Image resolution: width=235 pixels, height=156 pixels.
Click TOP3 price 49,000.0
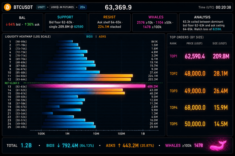click(x=195, y=91)
